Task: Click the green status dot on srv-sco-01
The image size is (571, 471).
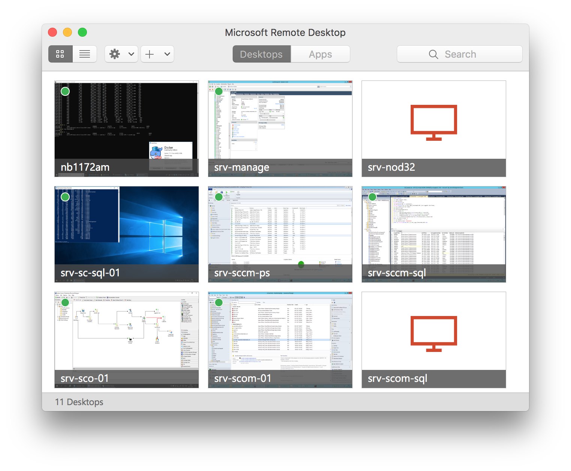Action: (x=65, y=303)
